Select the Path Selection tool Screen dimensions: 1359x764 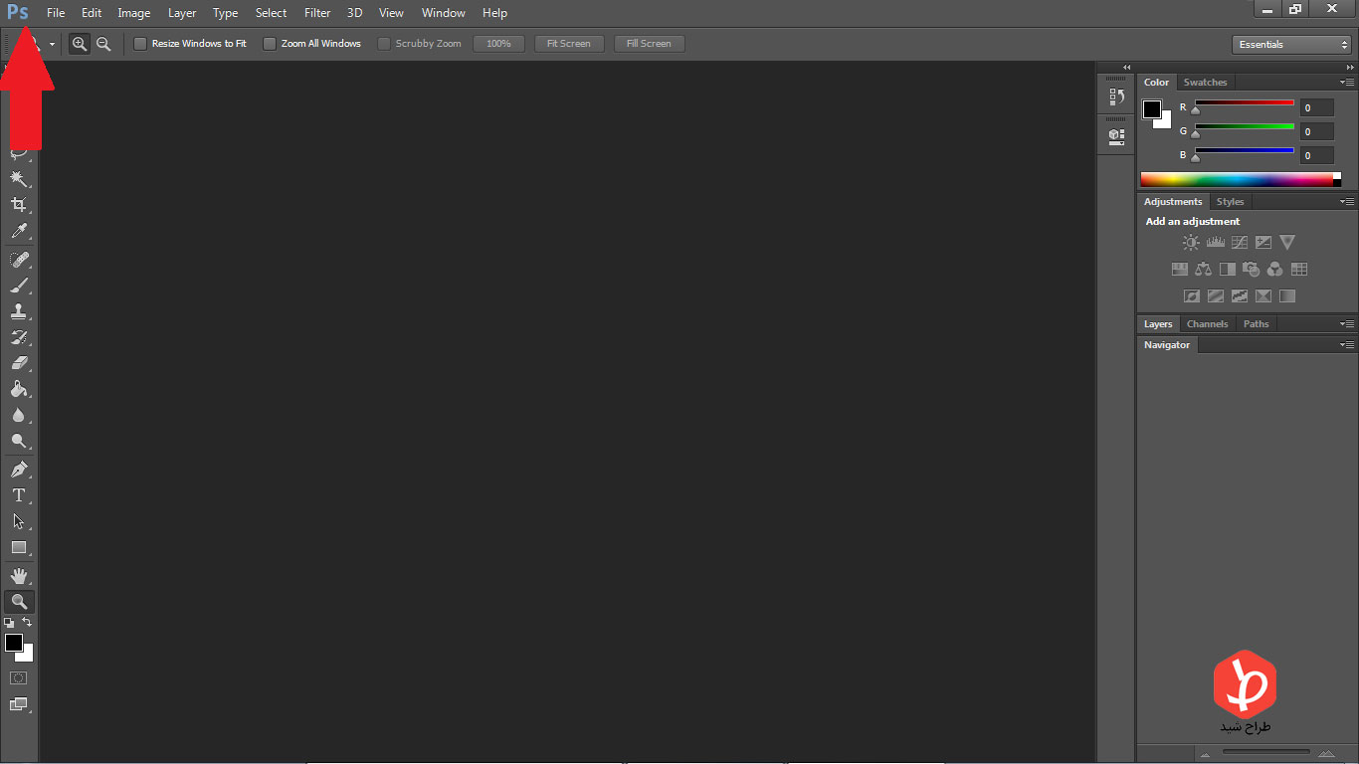tap(18, 521)
